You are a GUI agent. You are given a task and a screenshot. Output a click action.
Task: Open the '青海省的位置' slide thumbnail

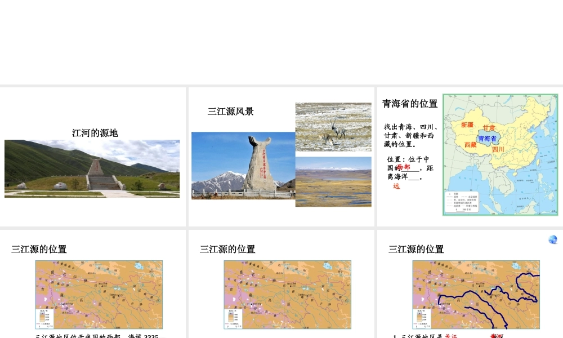tap(470, 157)
